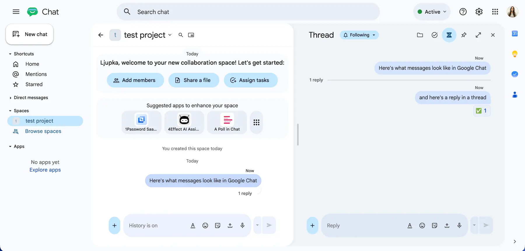The width and height of the screenshot is (525, 251).
Task: Open the Google apps grid
Action: coord(495,12)
